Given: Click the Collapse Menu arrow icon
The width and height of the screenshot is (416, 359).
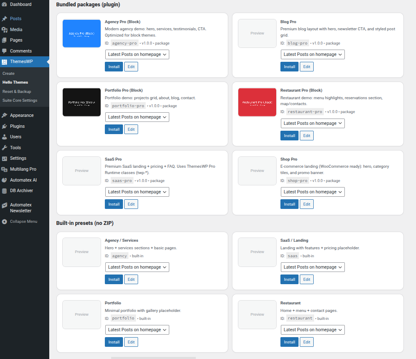Looking at the screenshot, I should coord(5,222).
